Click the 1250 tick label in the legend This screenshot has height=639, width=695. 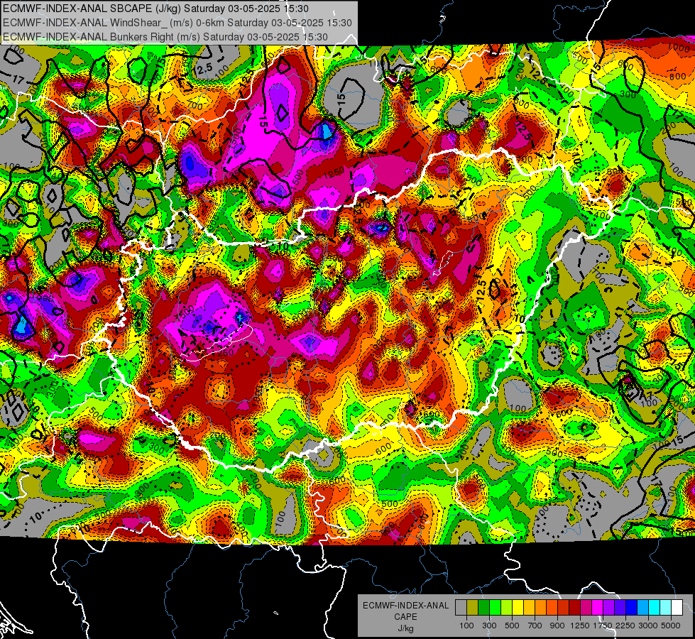580,626
